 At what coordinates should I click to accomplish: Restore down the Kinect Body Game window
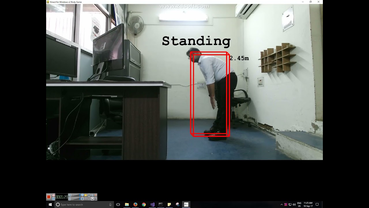point(310,2)
